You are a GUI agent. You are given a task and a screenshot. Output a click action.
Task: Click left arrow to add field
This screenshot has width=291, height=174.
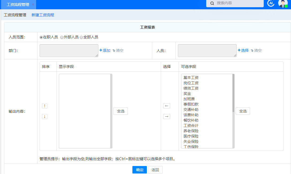(167, 106)
